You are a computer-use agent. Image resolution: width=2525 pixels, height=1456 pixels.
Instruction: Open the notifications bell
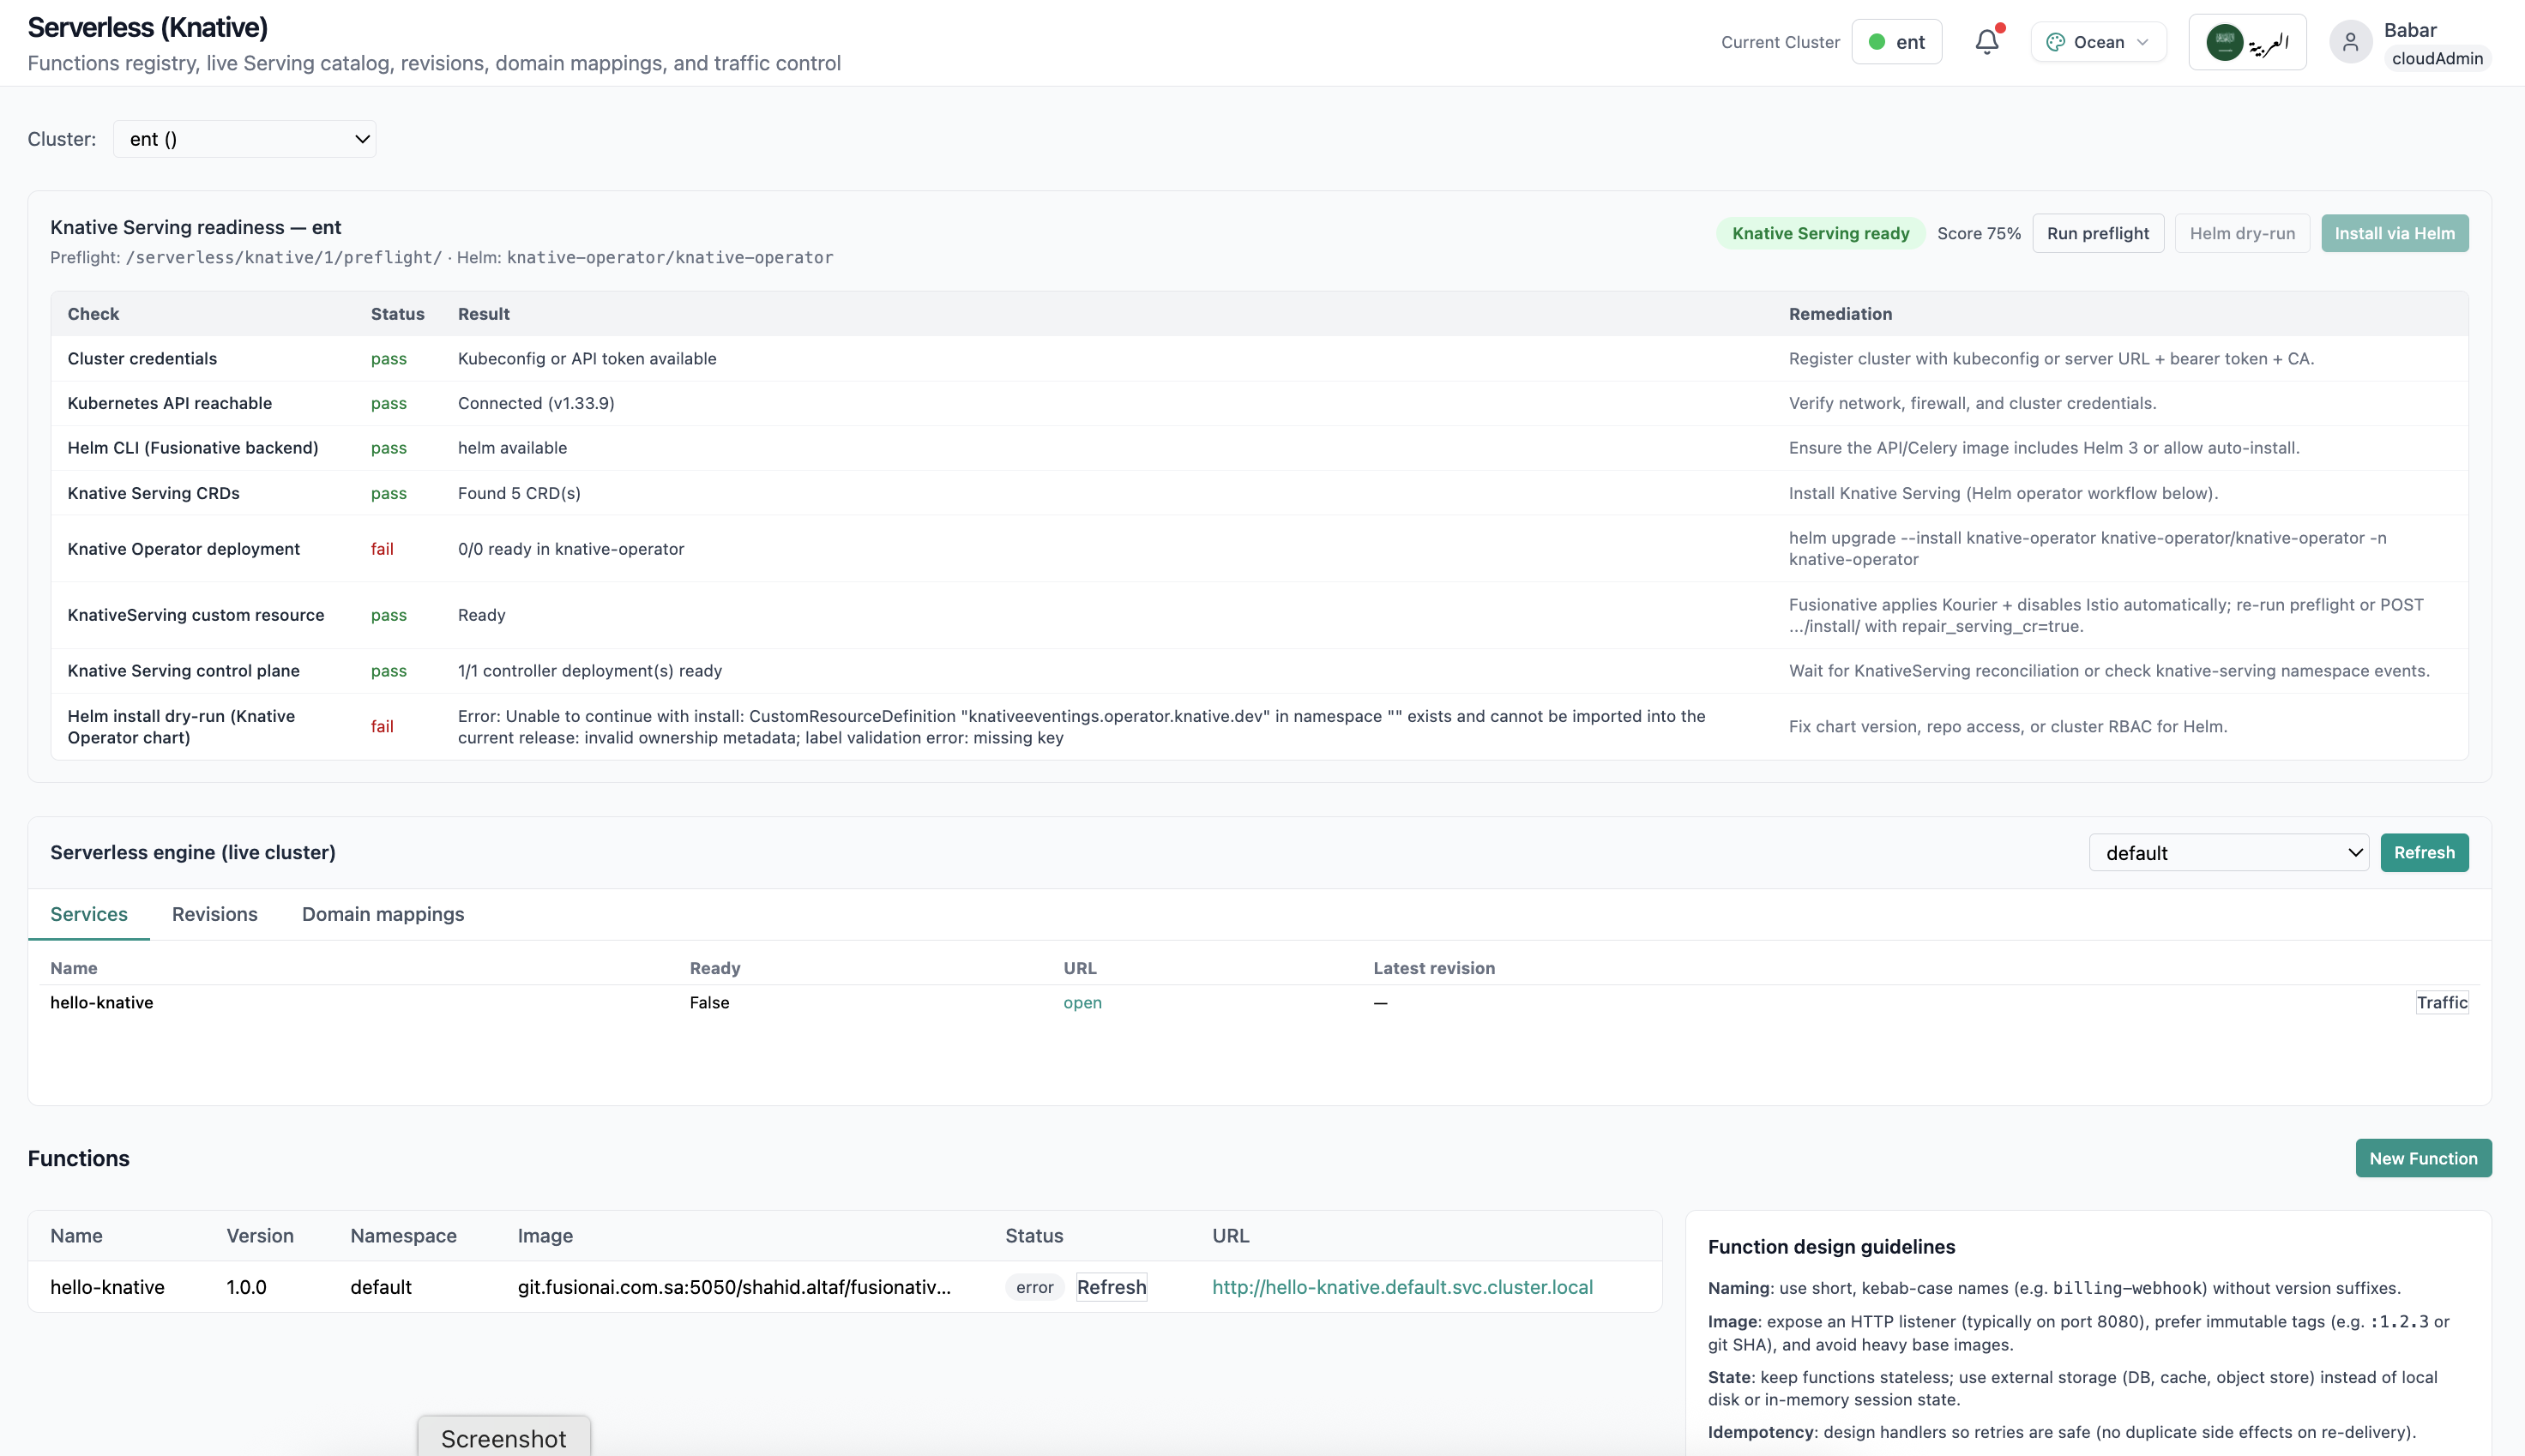[1986, 42]
